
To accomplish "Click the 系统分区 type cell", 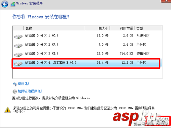I will click(x=143, y=36).
